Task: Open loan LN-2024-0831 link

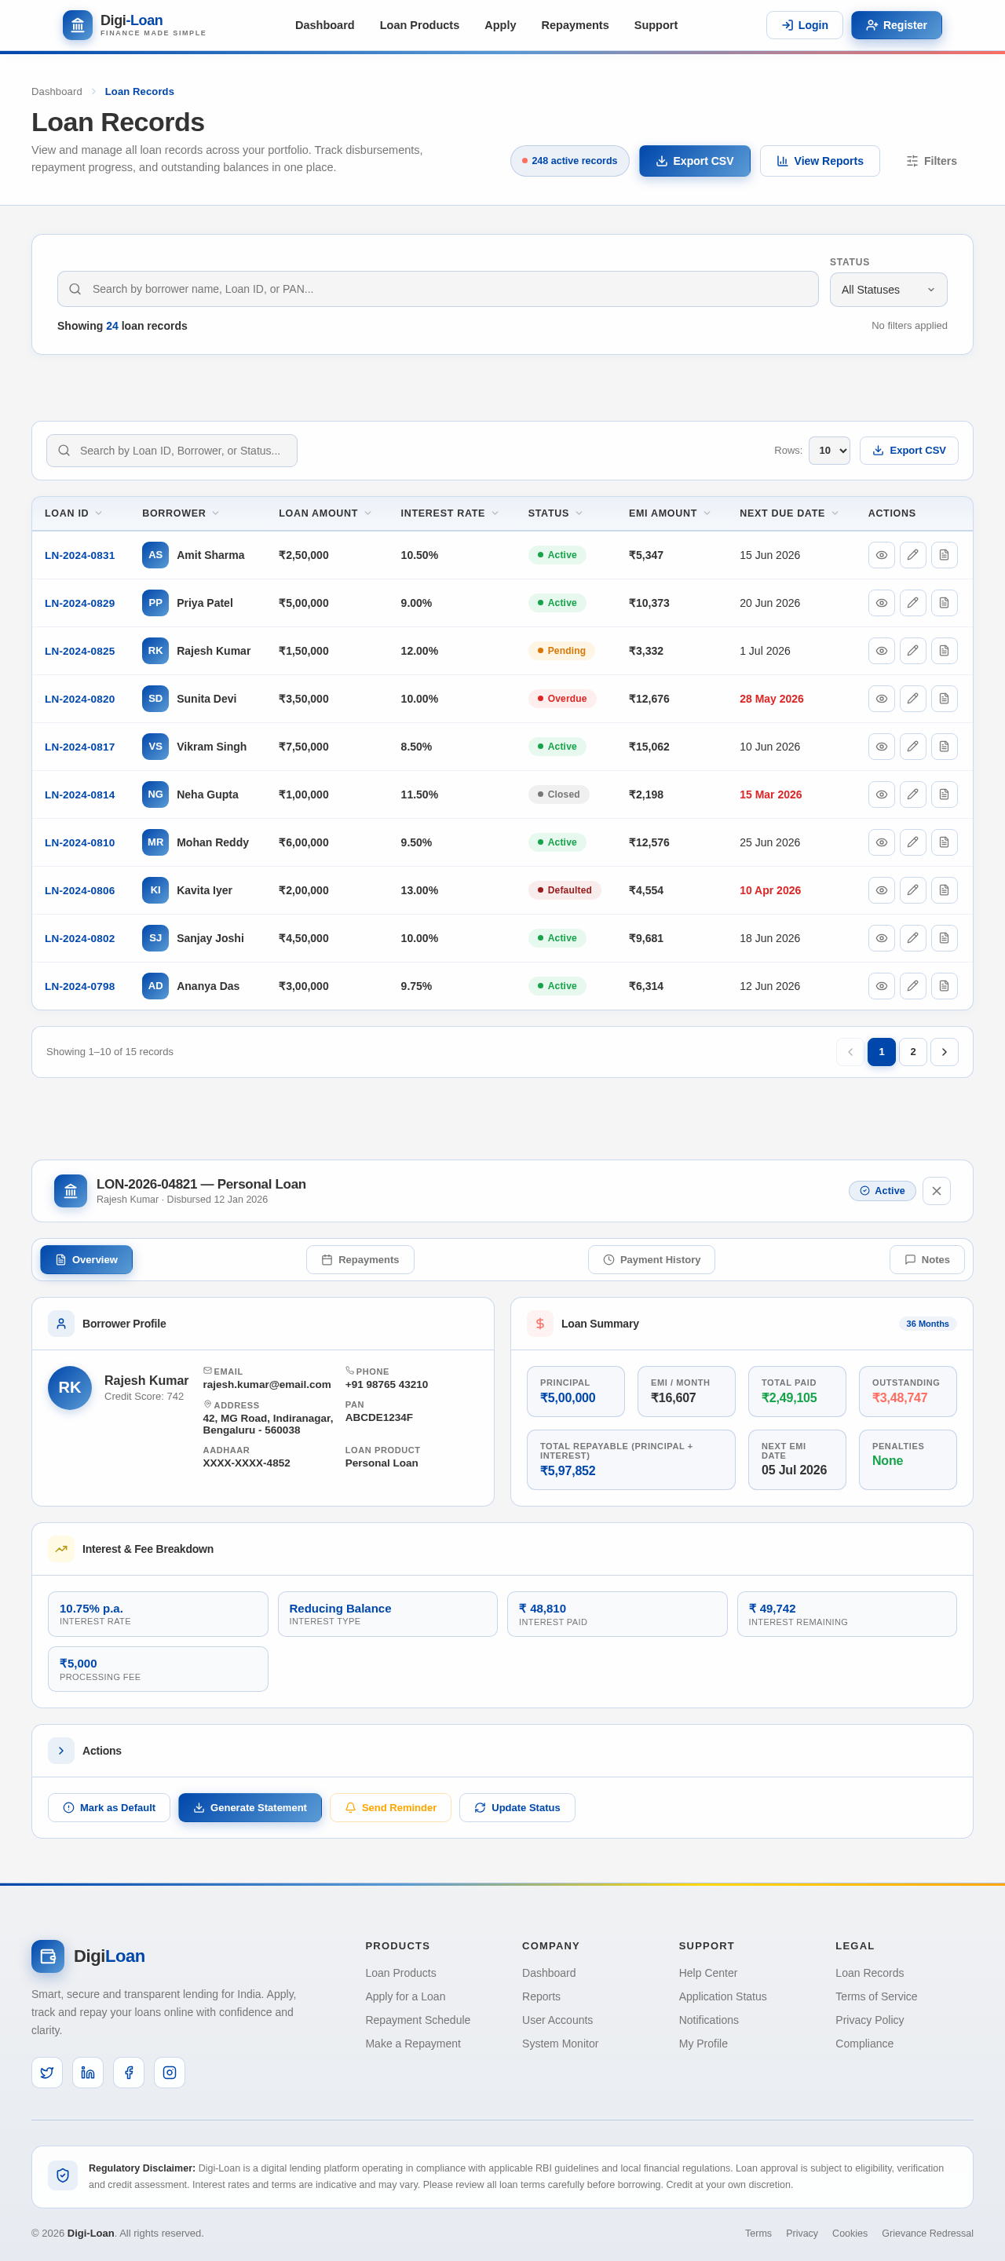Action: pos(80,555)
